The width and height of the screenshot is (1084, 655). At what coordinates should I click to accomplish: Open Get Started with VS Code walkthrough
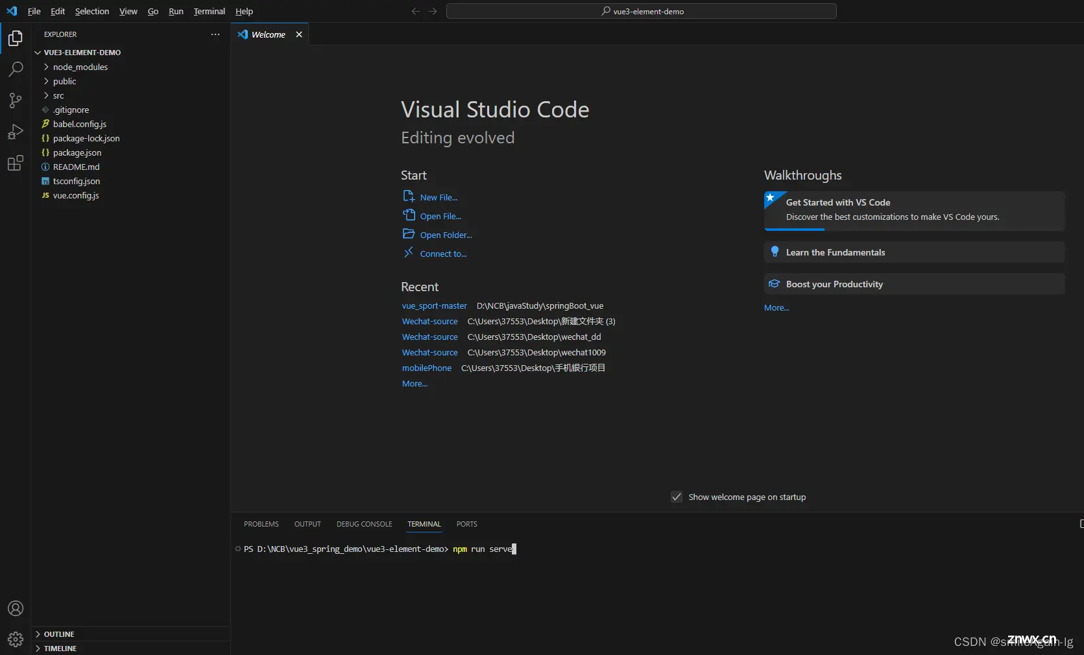point(915,211)
